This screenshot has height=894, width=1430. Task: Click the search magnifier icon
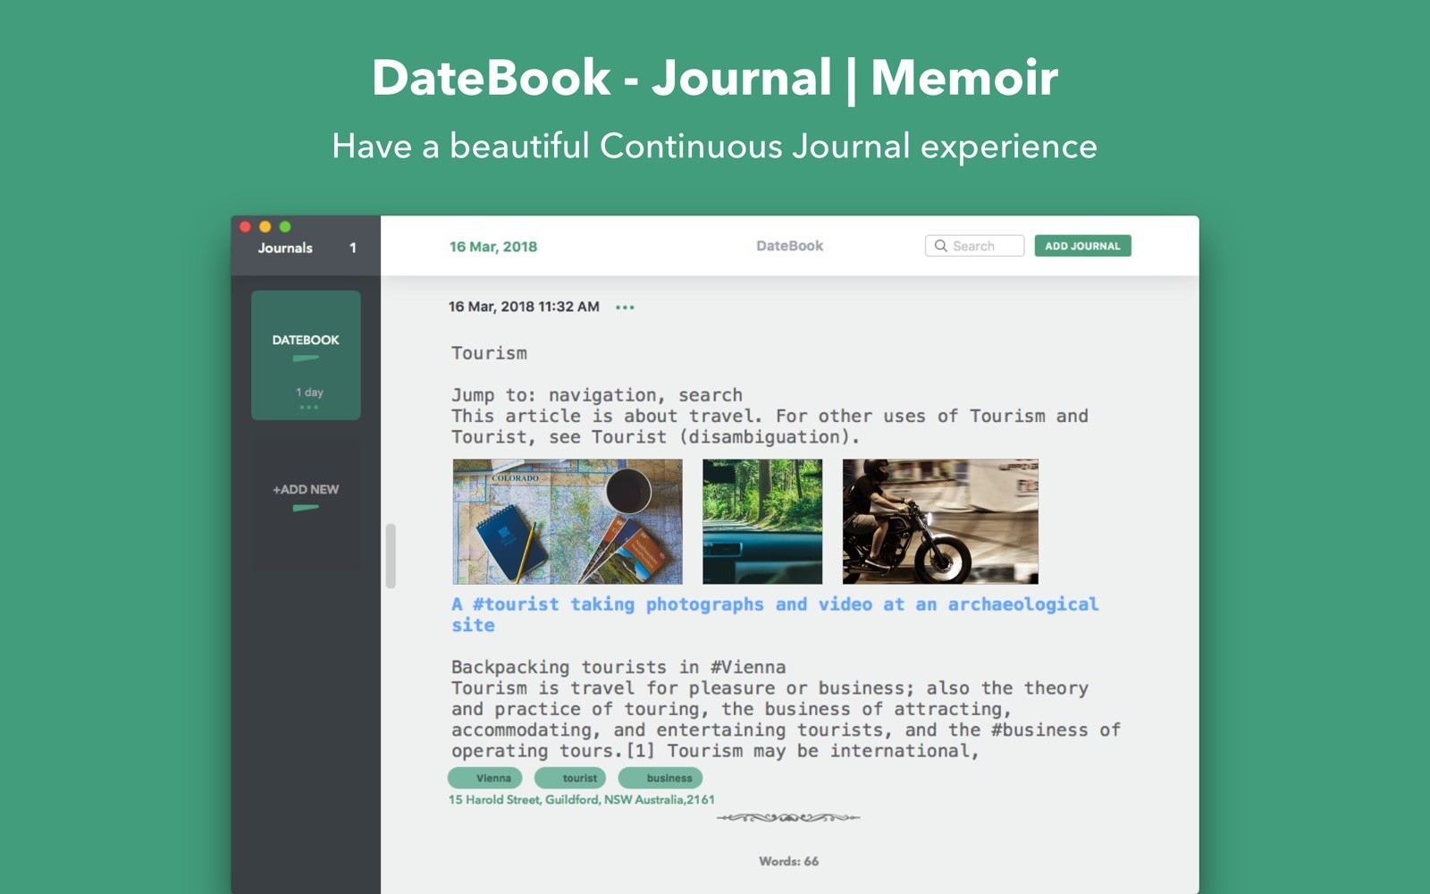tap(941, 245)
